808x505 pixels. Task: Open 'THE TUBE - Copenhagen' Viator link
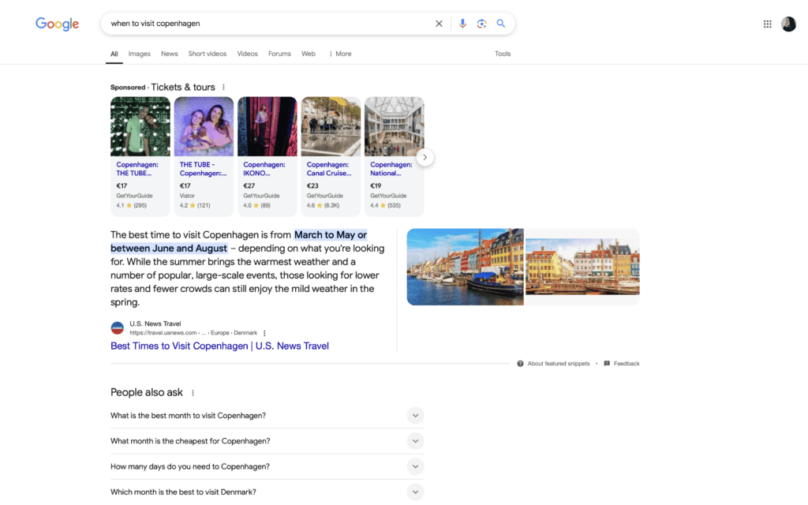[203, 169]
